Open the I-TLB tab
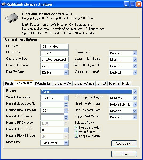 click(126, 83)
